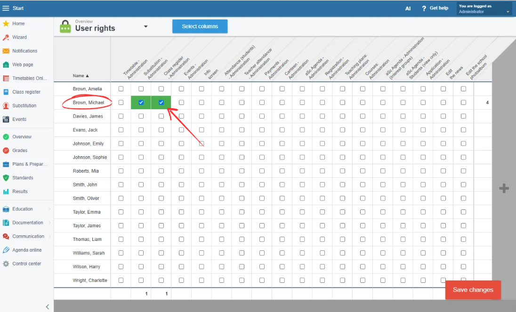Click the green User rights lock icon
The image size is (516, 312).
pos(65,27)
